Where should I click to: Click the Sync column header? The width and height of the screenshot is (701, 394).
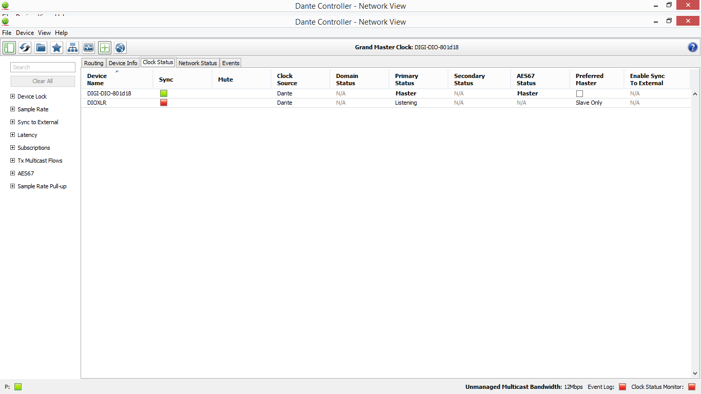pyautogui.click(x=182, y=80)
